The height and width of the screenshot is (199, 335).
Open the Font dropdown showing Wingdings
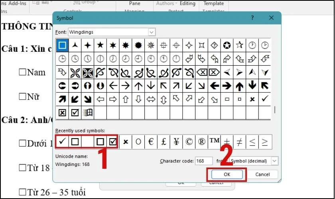[x=152, y=32]
